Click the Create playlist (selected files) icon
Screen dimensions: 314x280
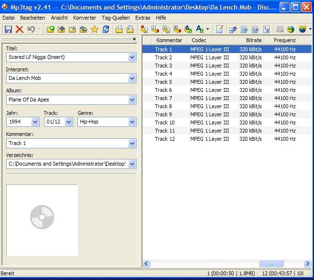point(255,30)
